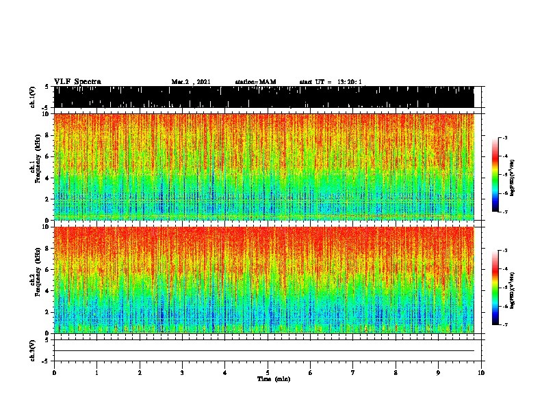This screenshot has height=418, width=542.
Task: Click tick label "10" on the time axis
Action: point(481,373)
